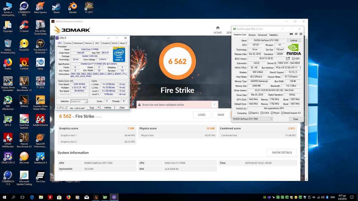Select the Steam desktop icon
Screen dimensions: 358x201
pos(56,8)
